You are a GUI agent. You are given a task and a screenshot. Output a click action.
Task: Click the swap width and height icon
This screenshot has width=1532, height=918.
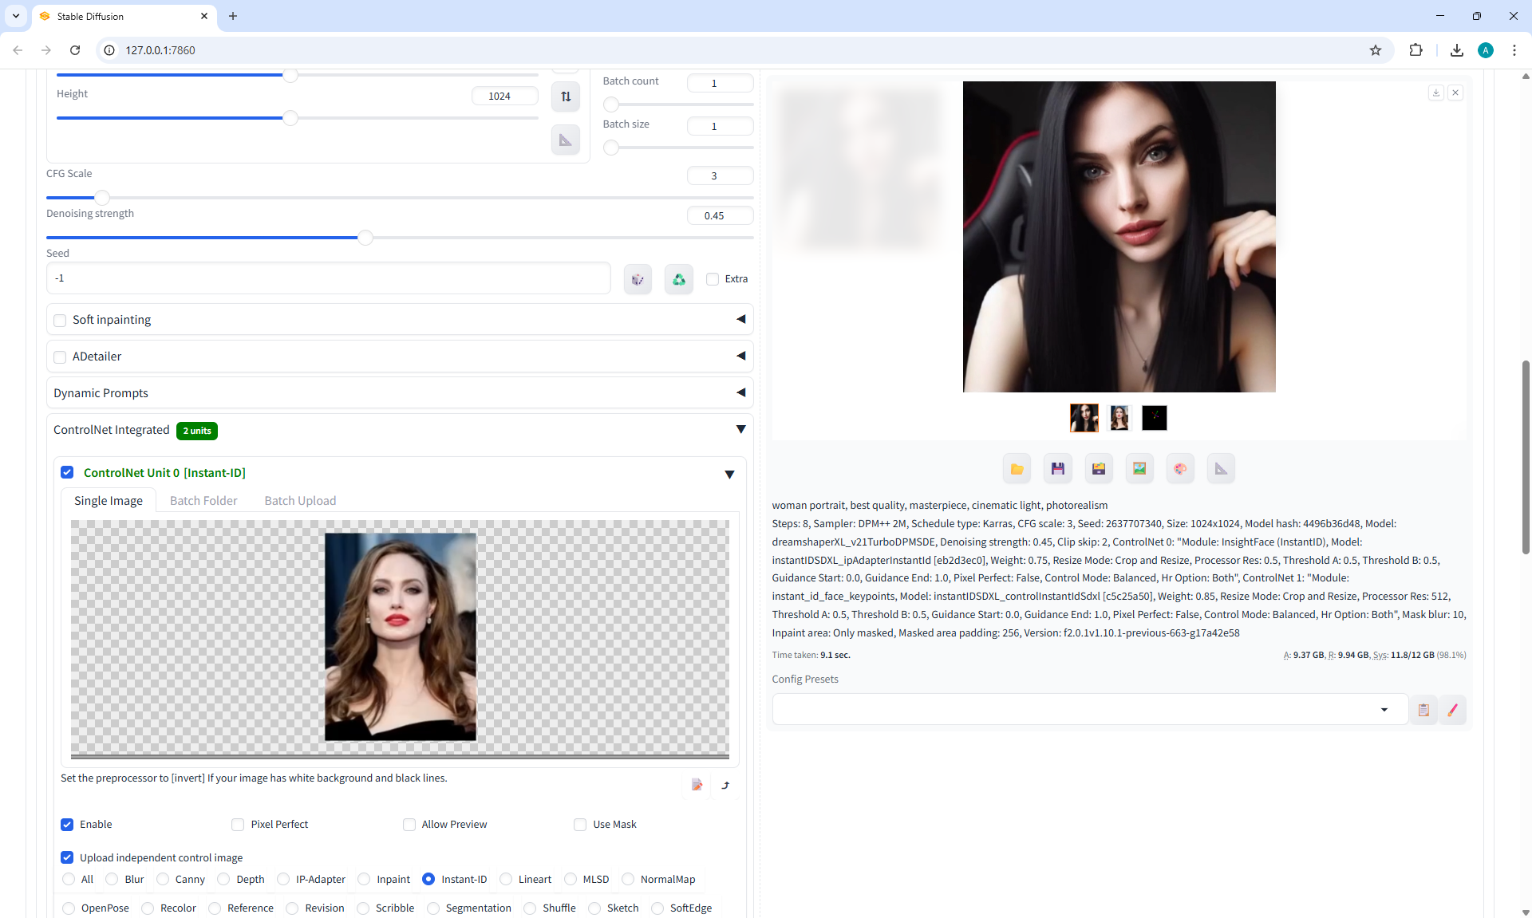coord(566,97)
